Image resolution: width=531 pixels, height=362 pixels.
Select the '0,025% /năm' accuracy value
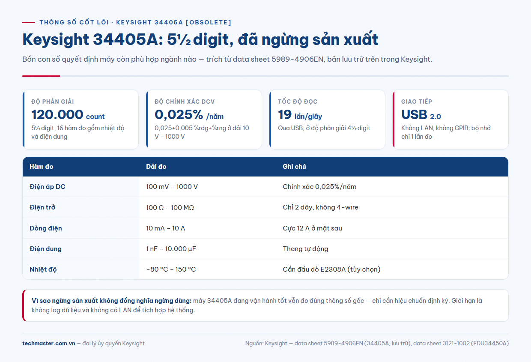189,114
